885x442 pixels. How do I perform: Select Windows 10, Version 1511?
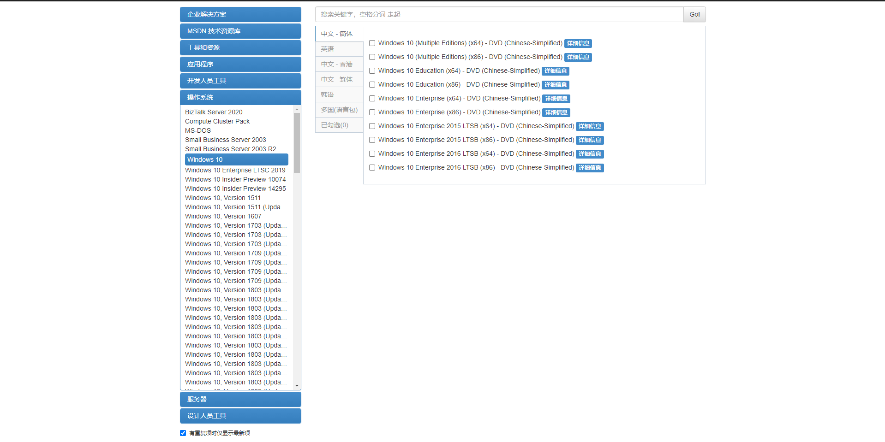pos(223,198)
